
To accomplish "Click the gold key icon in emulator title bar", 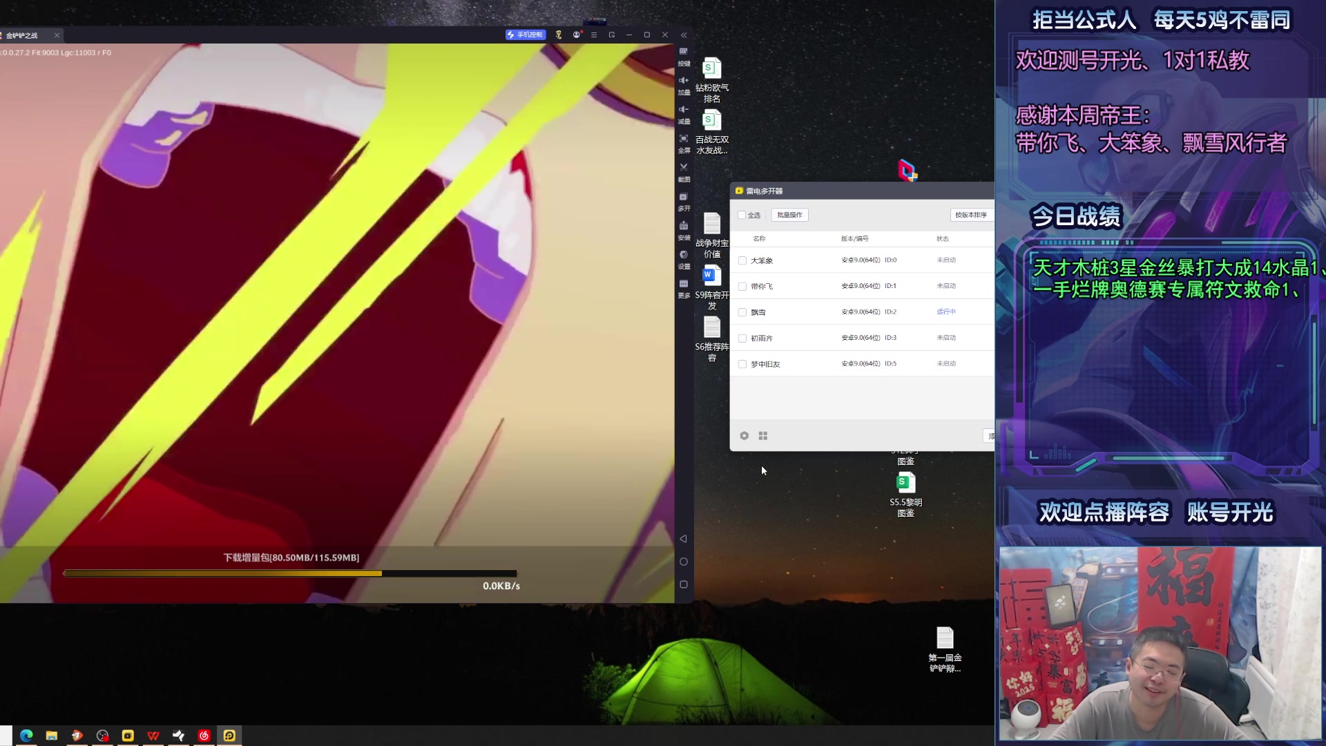I will [559, 35].
